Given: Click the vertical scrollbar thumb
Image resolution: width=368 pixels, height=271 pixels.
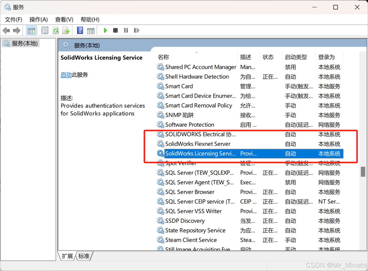Looking at the screenshot, I should click(363, 172).
